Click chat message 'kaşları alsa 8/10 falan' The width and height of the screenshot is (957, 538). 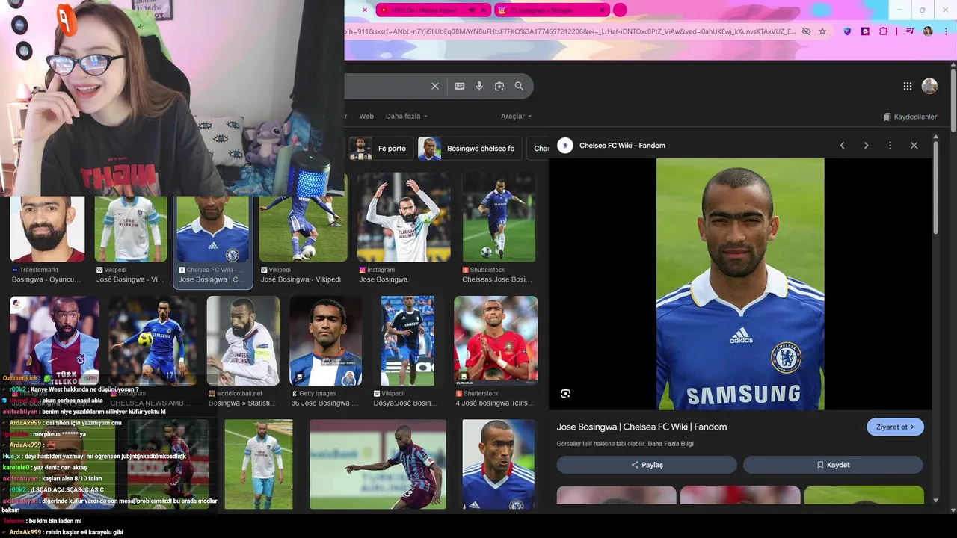pyautogui.click(x=72, y=478)
